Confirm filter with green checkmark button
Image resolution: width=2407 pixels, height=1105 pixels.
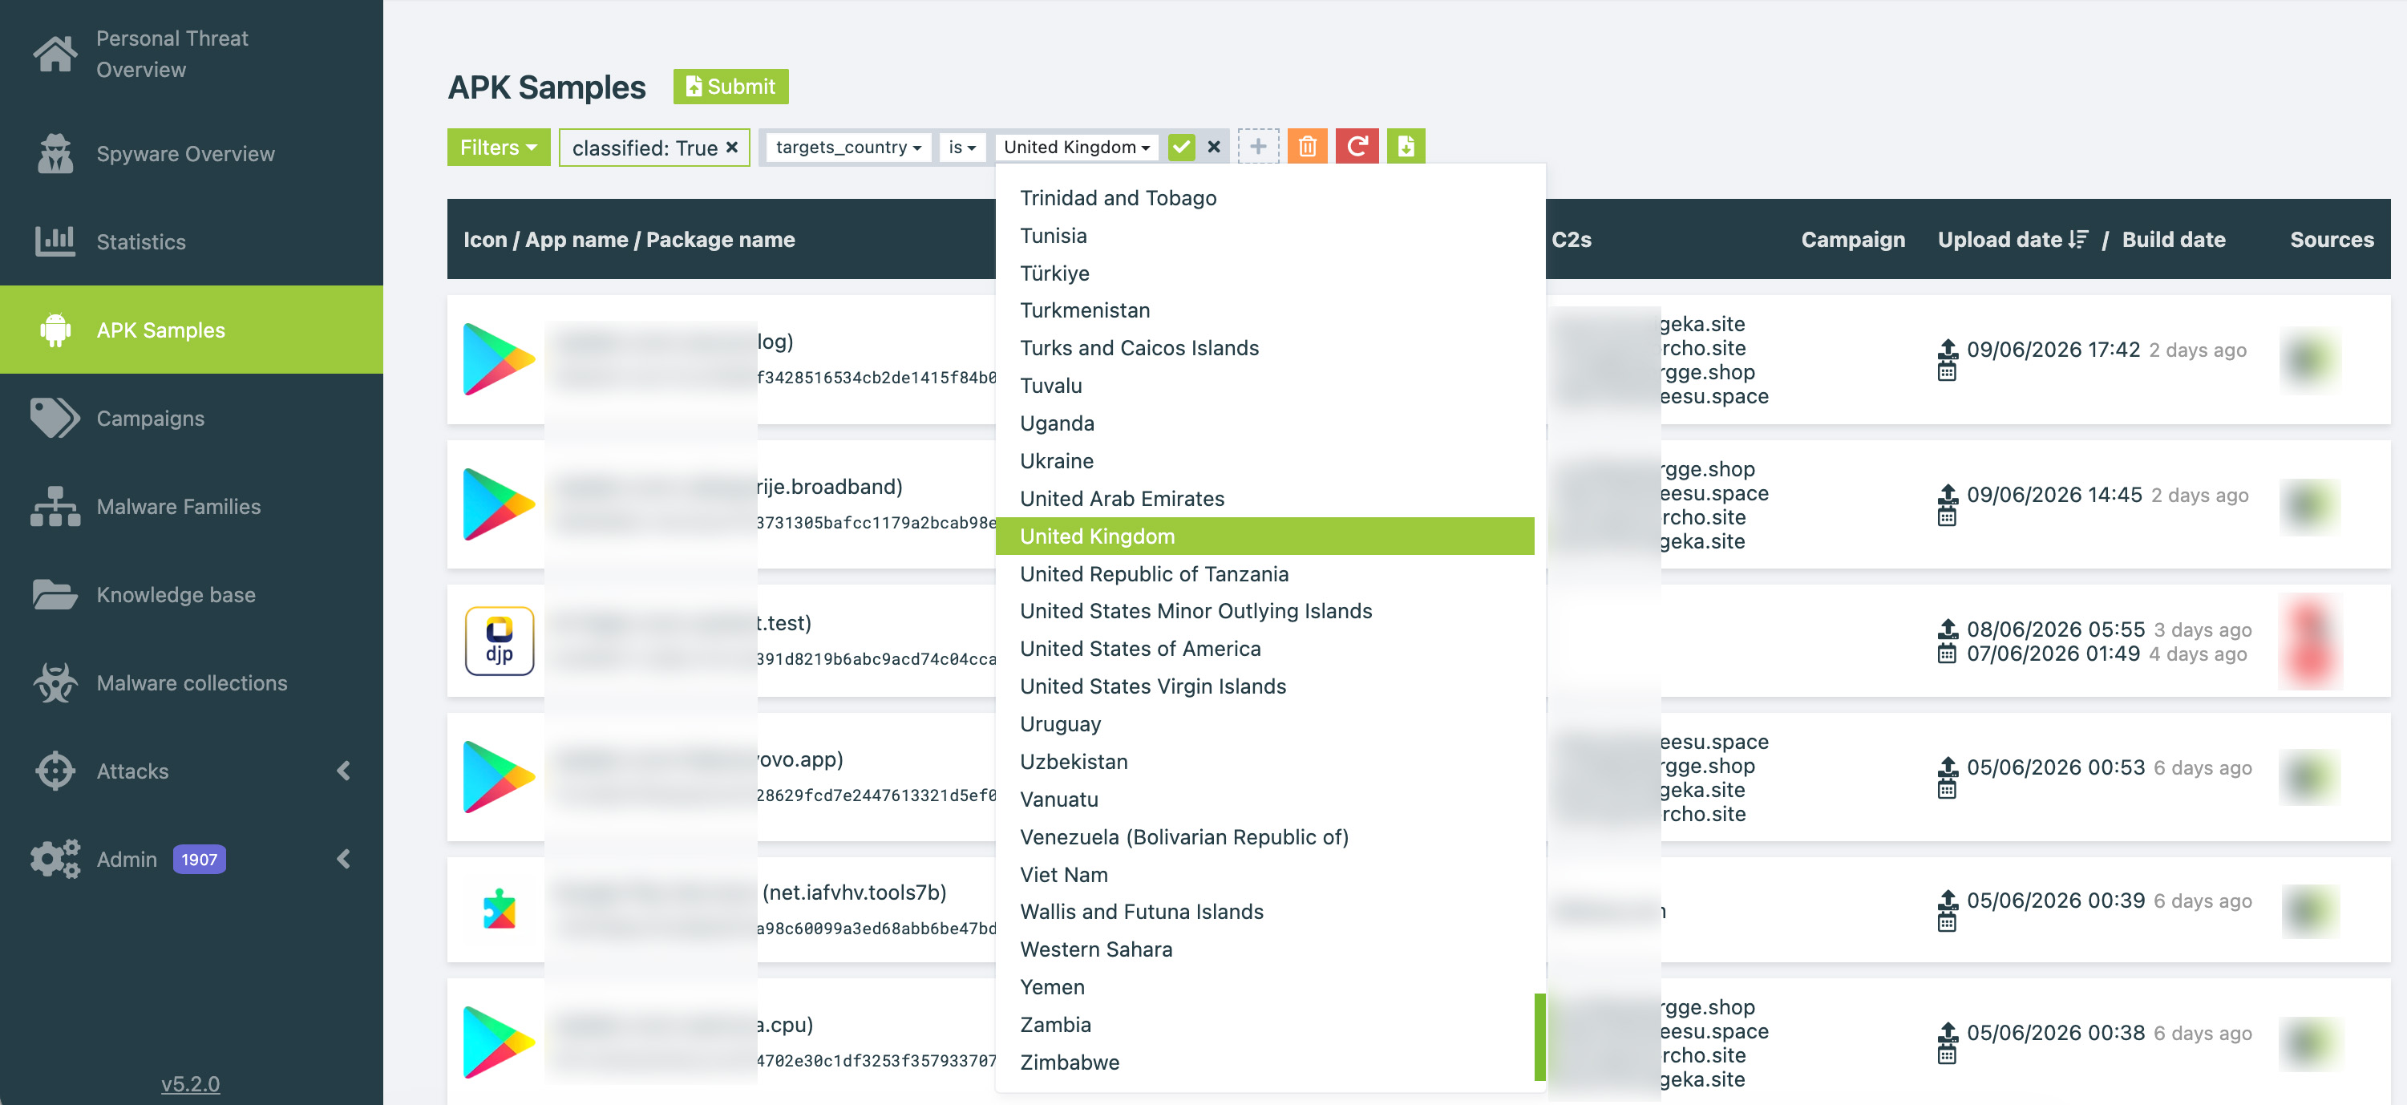click(1181, 147)
